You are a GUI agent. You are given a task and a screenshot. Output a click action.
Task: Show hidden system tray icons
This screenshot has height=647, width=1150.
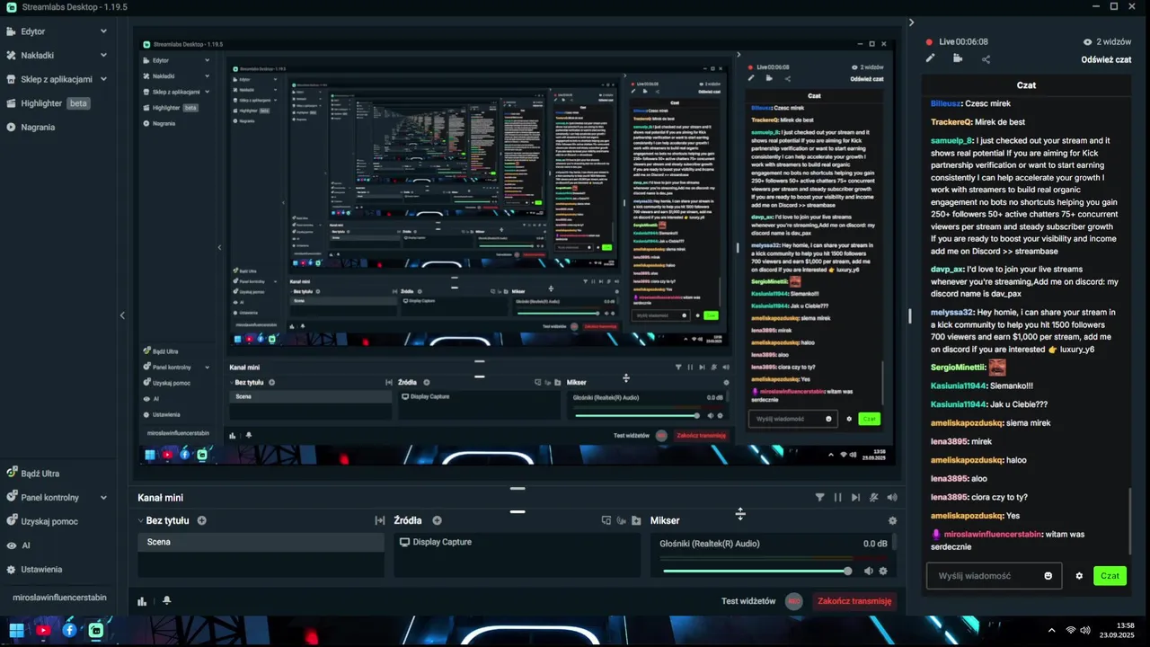tap(1052, 630)
